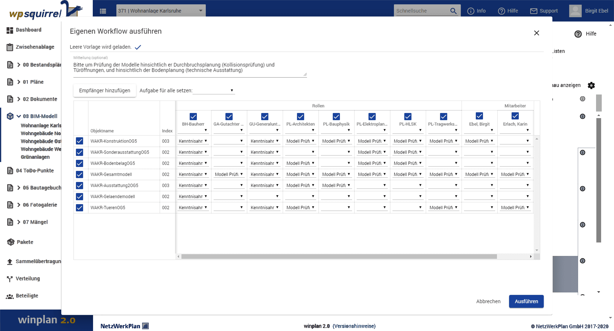Click the Ausführen button

pos(526,301)
